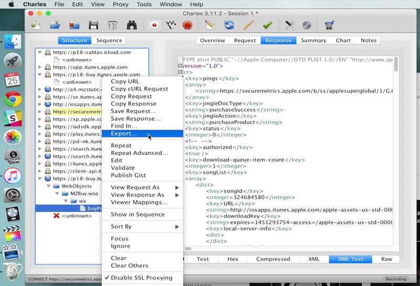This screenshot has height=286, width=420.
Task: Click the pencil Edit request icon
Action: coord(248,25)
